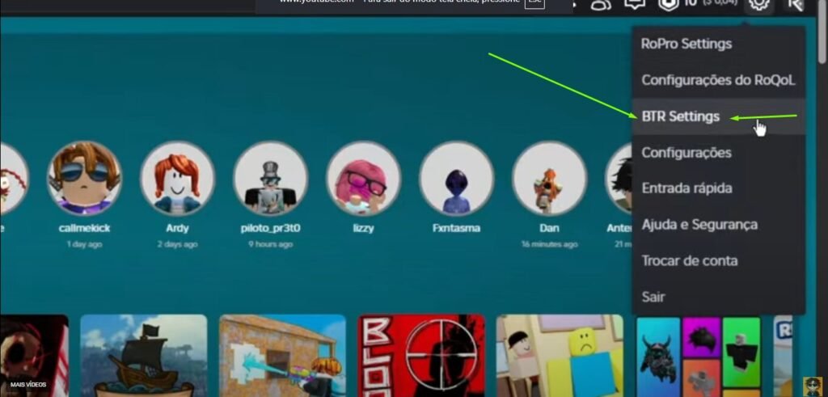Open piloto_pr3t0's friend avatar

tap(270, 178)
